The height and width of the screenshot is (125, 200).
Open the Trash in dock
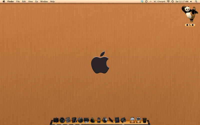[x=144, y=120]
